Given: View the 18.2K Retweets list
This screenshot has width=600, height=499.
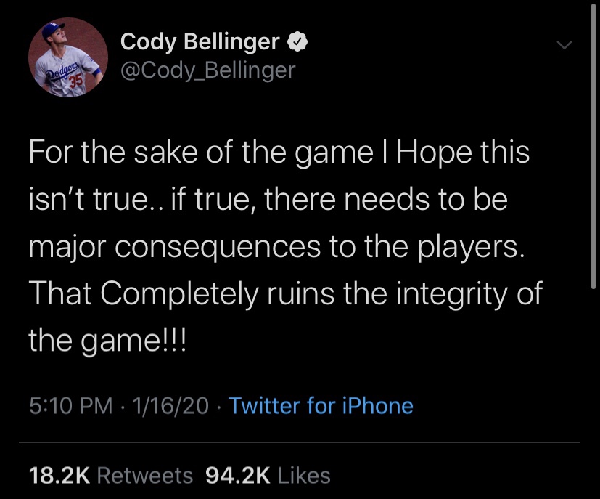Looking at the screenshot, I should coord(110,476).
